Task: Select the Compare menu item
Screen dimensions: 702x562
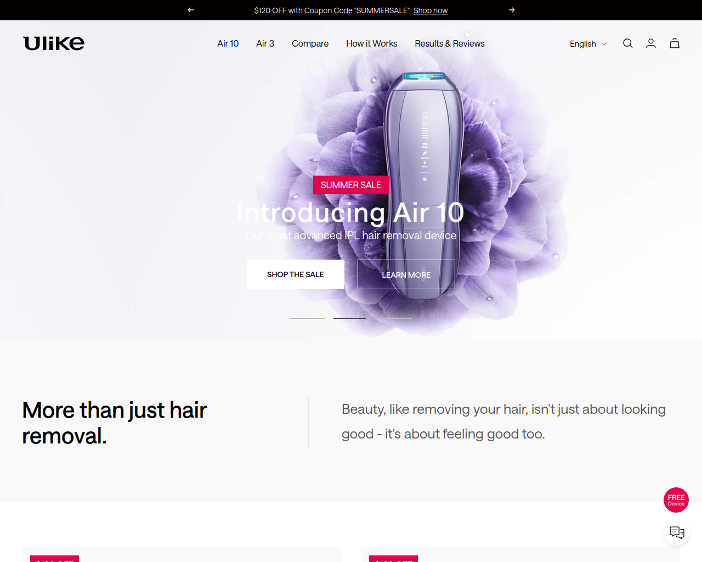Action: click(x=310, y=43)
